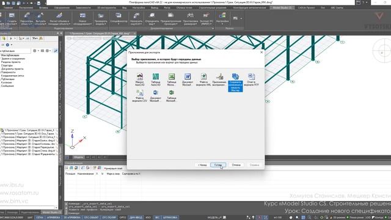The height and width of the screenshot is (220, 391).
Task: Click the Наименование column header
Action: coord(86,174)
